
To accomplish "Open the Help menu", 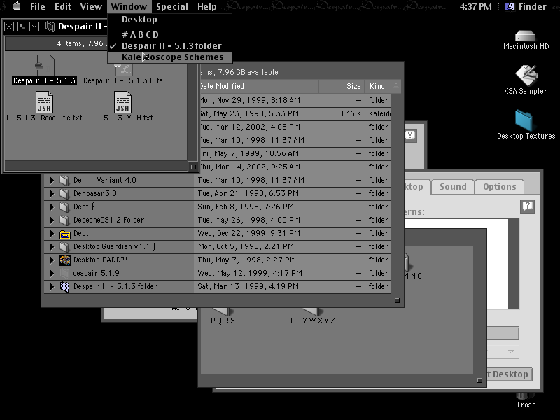I will 207,6.
